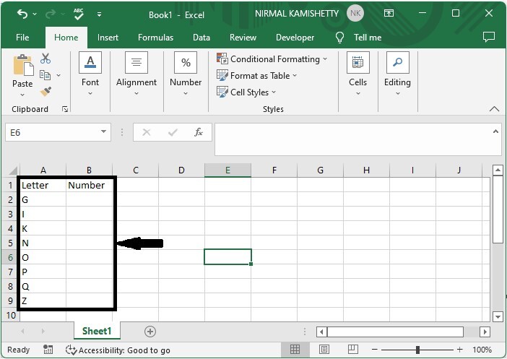Open the Name Box dropdown arrow
Image resolution: width=507 pixels, height=359 pixels.
(x=103, y=131)
